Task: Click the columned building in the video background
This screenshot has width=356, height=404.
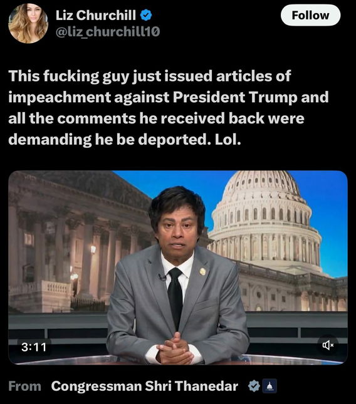Action: pos(77,240)
